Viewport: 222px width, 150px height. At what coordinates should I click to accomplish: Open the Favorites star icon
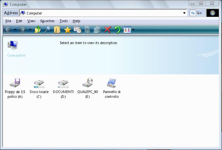[68, 30]
